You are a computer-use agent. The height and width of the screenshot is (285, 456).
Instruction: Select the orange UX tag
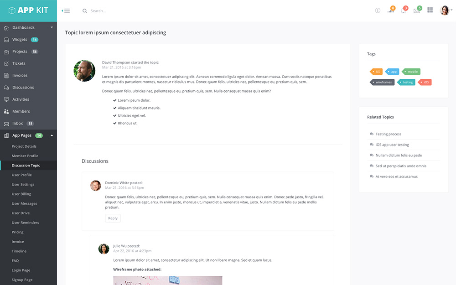(377, 72)
